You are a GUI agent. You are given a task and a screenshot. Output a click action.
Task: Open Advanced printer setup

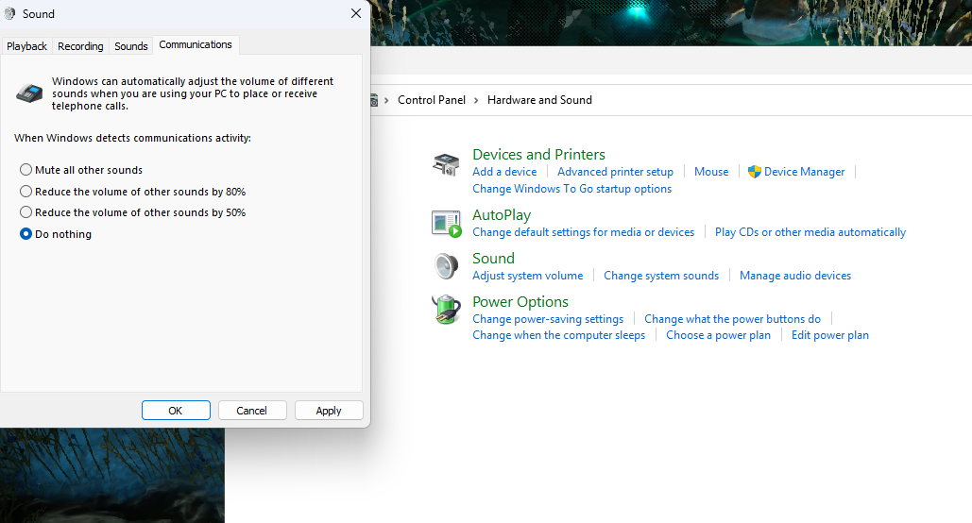pyautogui.click(x=615, y=172)
